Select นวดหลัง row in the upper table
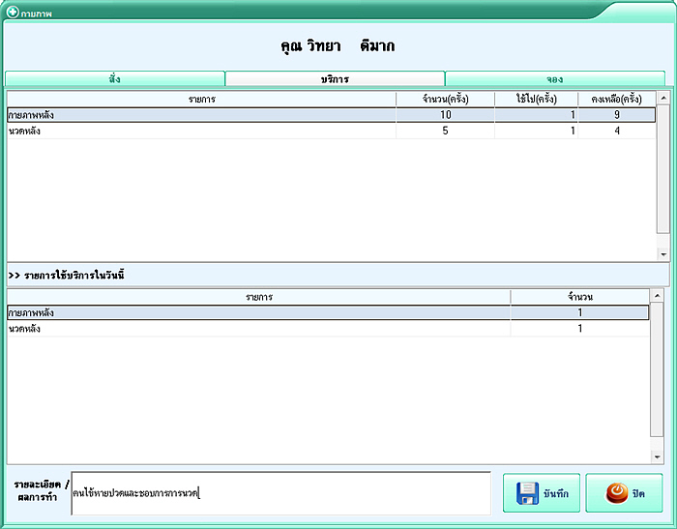This screenshot has width=677, height=529. [x=331, y=131]
